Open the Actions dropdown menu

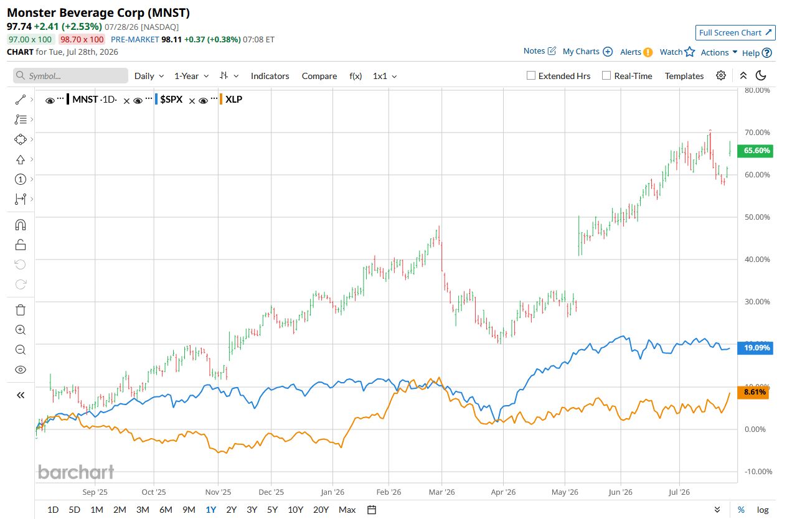[719, 52]
